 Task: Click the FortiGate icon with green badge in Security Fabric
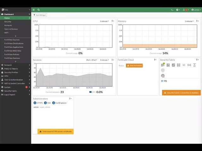[163, 65]
